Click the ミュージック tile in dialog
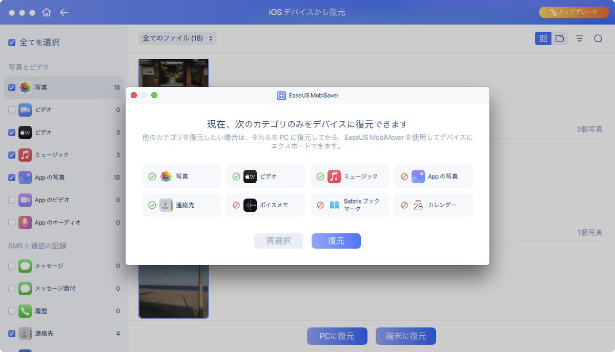615x352 pixels. click(x=350, y=177)
